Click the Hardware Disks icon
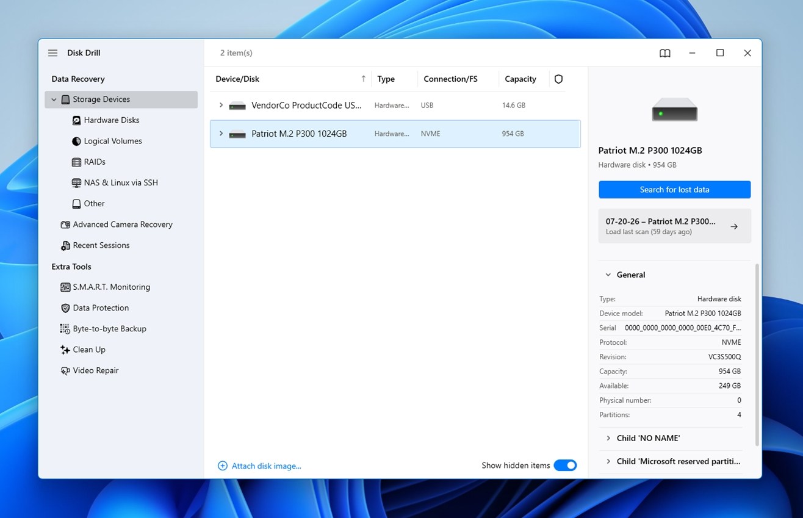This screenshot has width=803, height=518. coord(76,120)
